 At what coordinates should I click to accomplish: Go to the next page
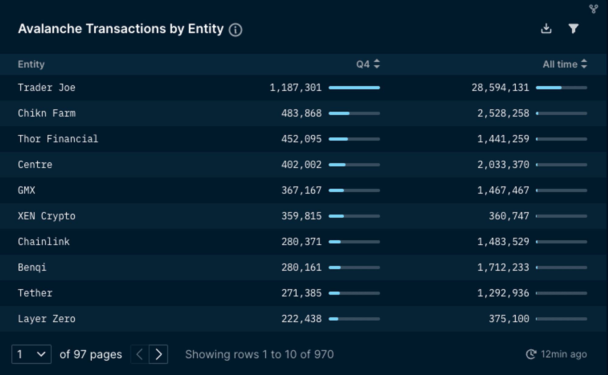click(x=158, y=354)
